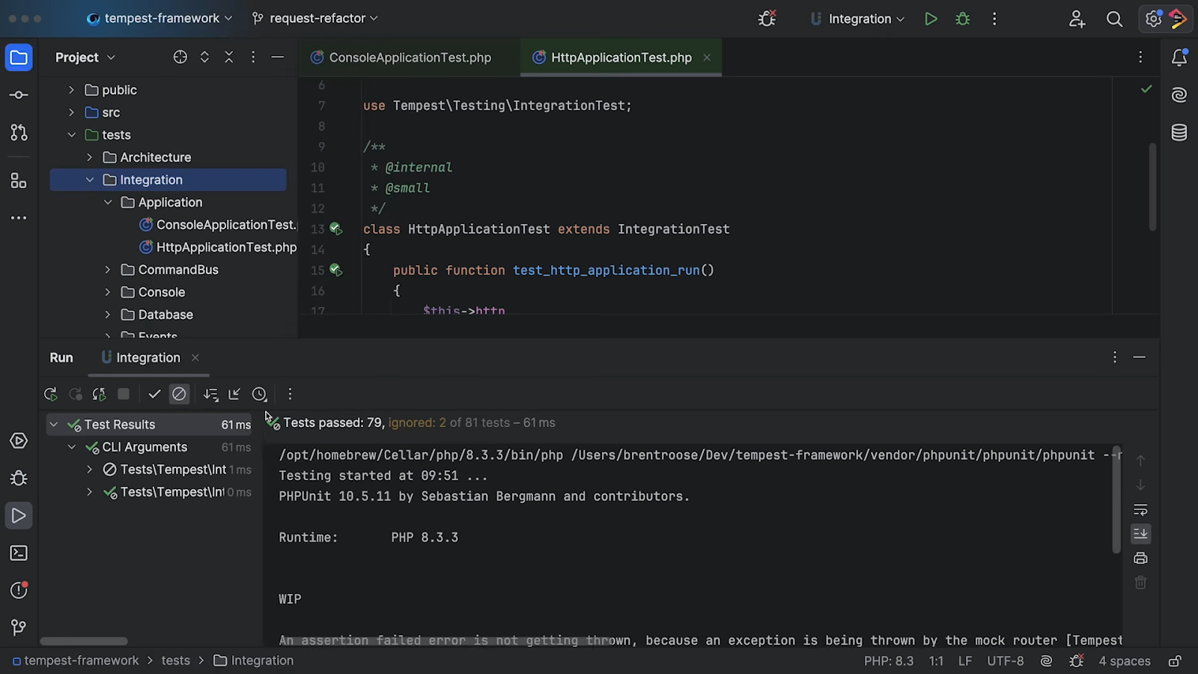Click tempest-framework breadcrumb

click(76, 661)
